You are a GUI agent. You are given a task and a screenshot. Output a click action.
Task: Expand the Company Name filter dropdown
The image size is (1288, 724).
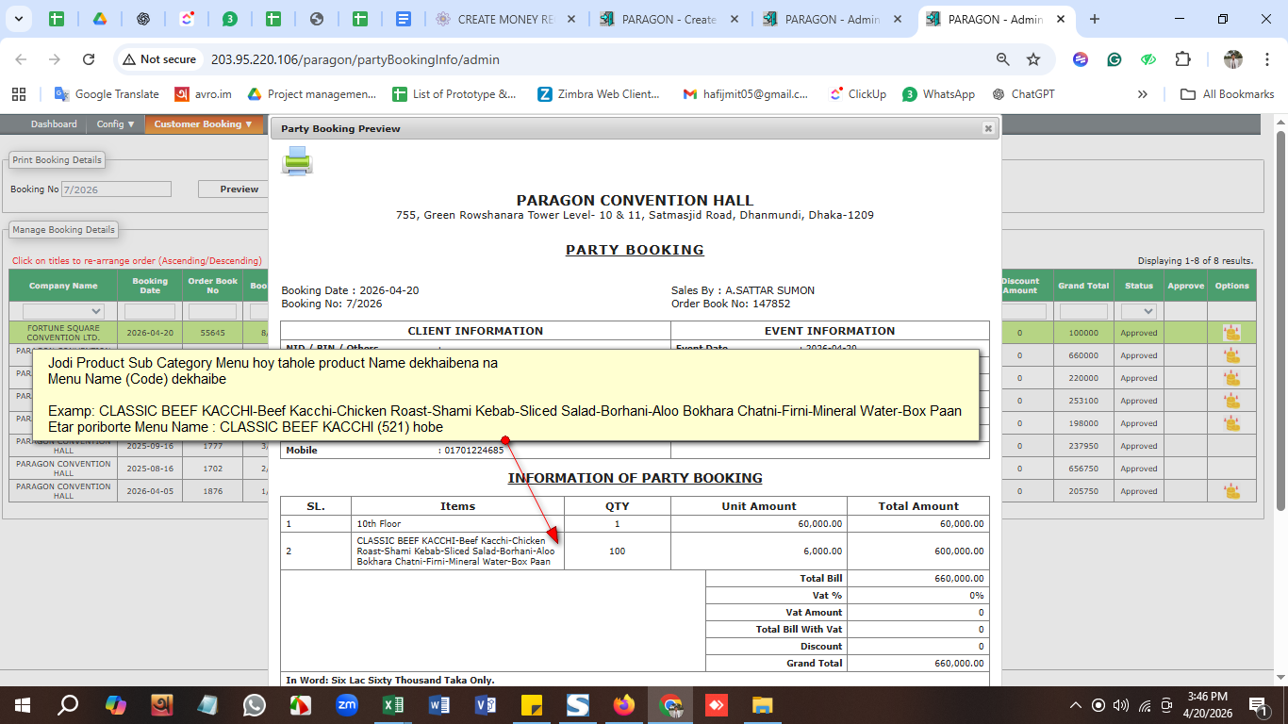click(x=63, y=311)
